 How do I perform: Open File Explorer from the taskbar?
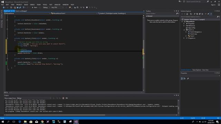pos(25,122)
